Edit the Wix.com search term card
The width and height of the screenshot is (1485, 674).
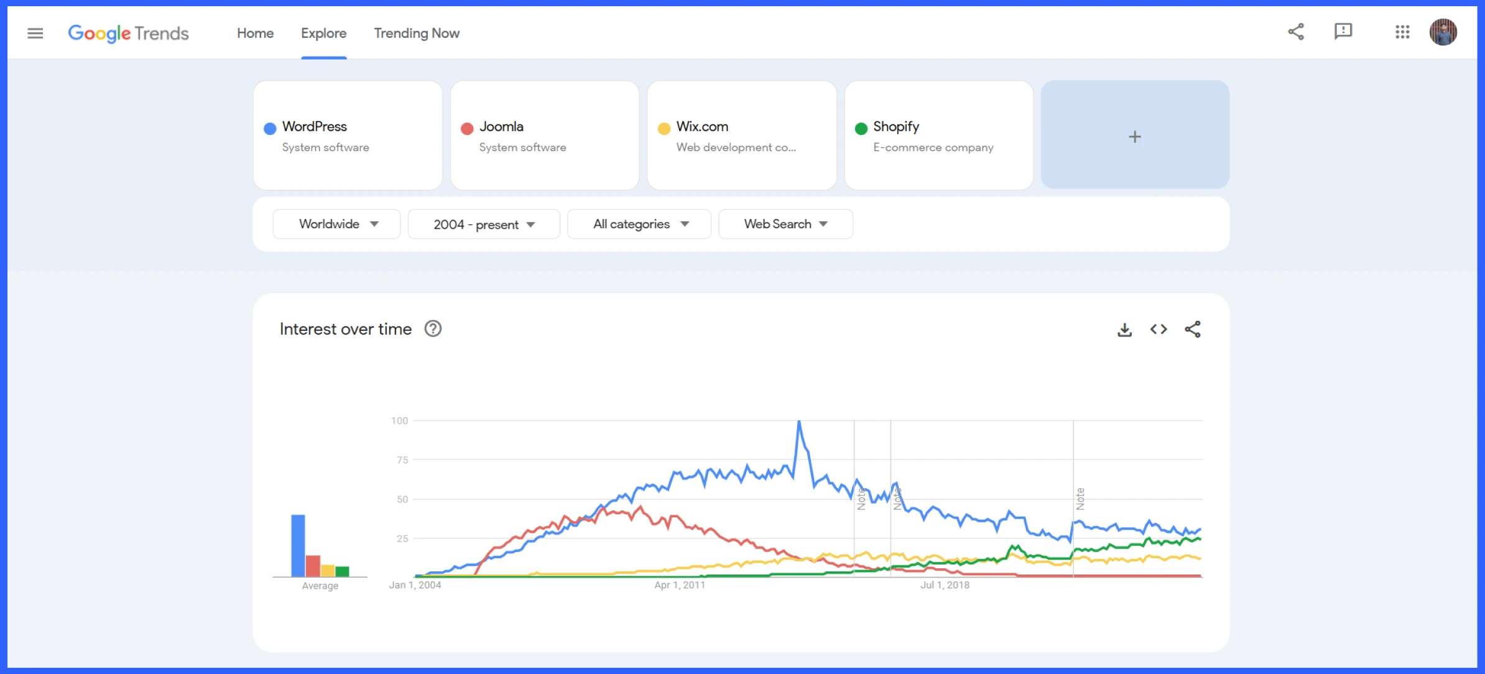[x=742, y=135]
